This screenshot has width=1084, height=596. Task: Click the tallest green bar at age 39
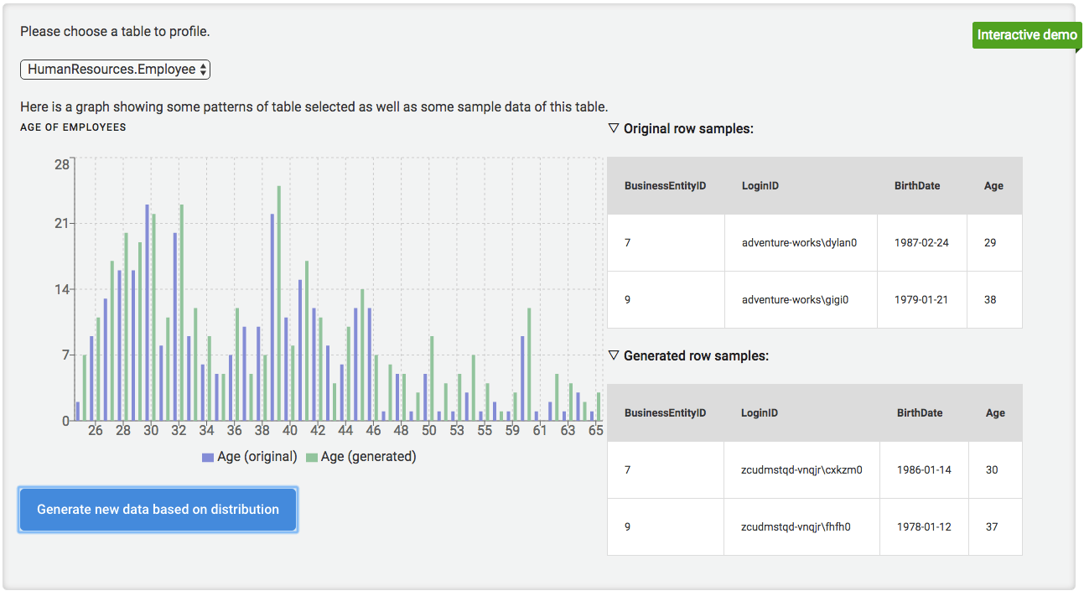279,303
